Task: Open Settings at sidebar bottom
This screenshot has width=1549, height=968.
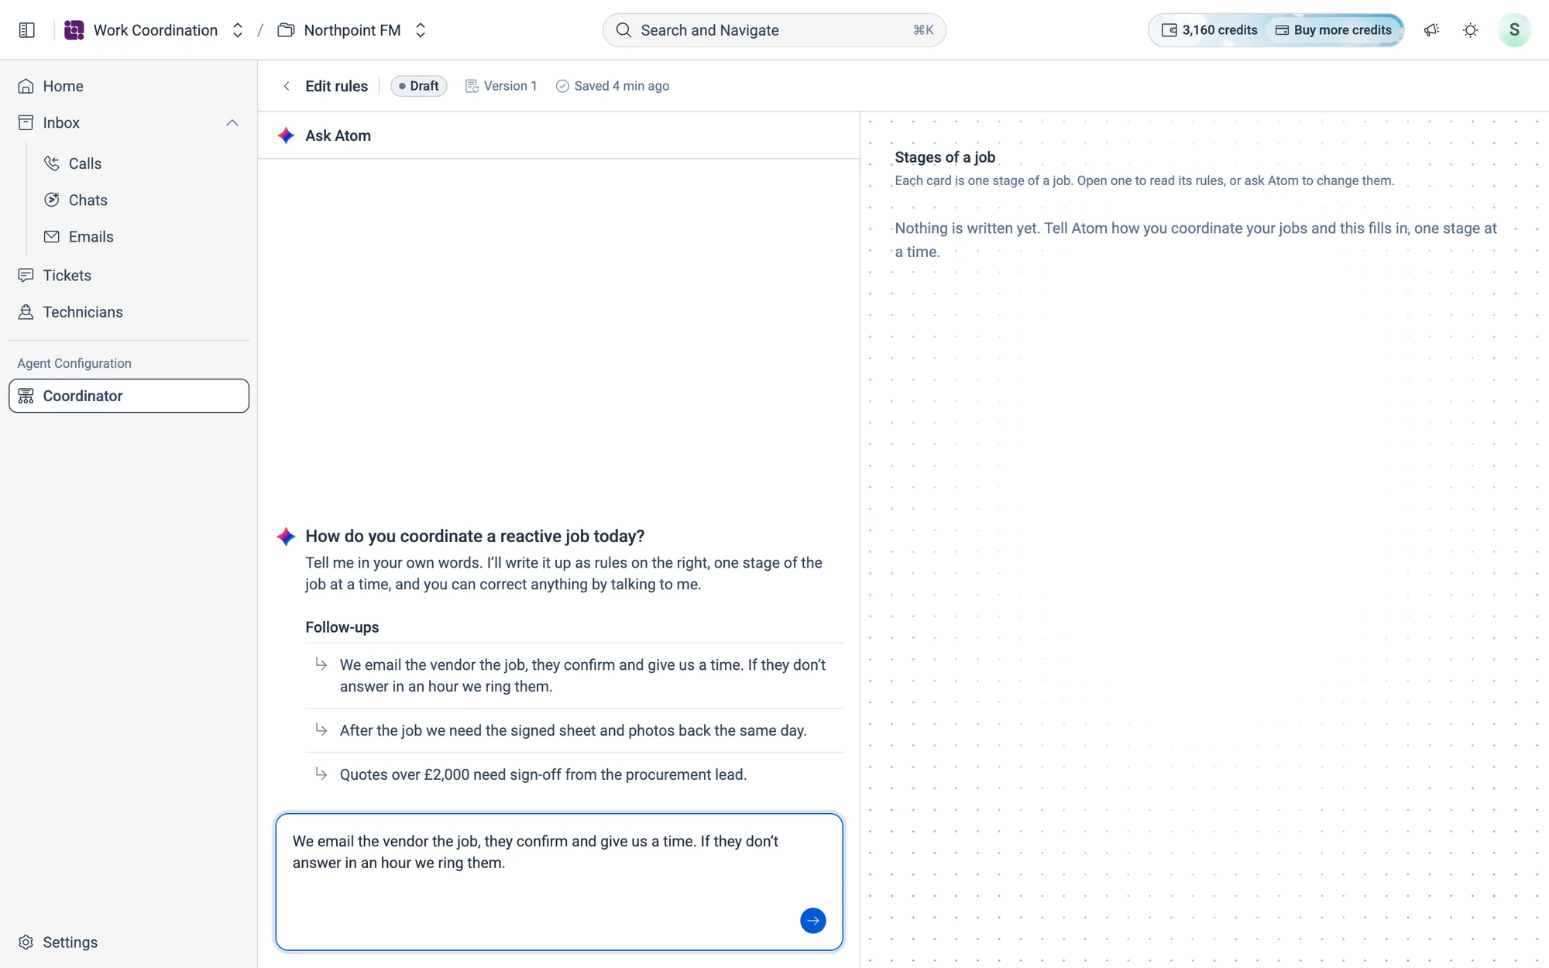Action: coord(129,942)
